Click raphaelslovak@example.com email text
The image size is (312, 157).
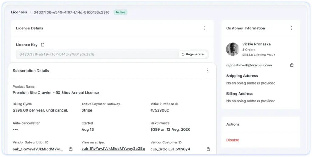[249, 65]
